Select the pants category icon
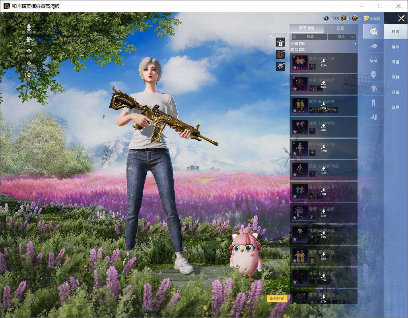This screenshot has height=318, width=408. pyautogui.click(x=373, y=103)
